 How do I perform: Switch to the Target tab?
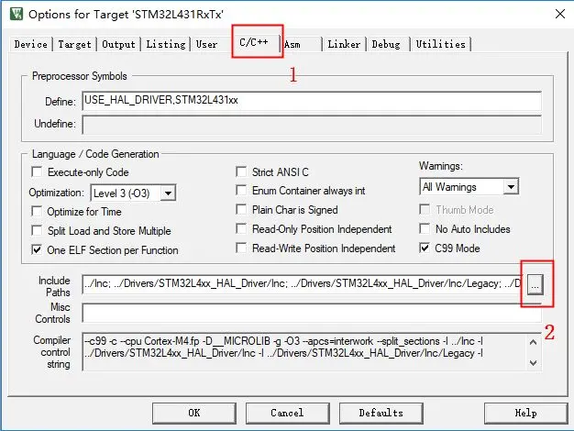[x=74, y=44]
